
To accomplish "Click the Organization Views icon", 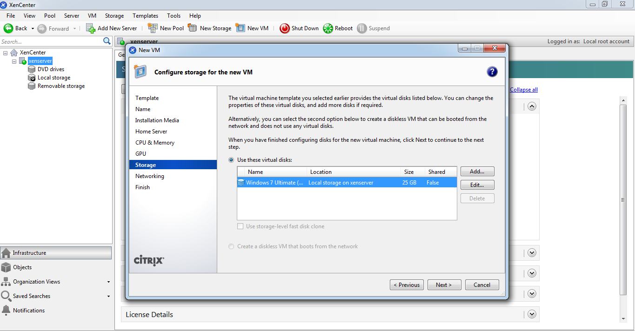I will 6,282.
